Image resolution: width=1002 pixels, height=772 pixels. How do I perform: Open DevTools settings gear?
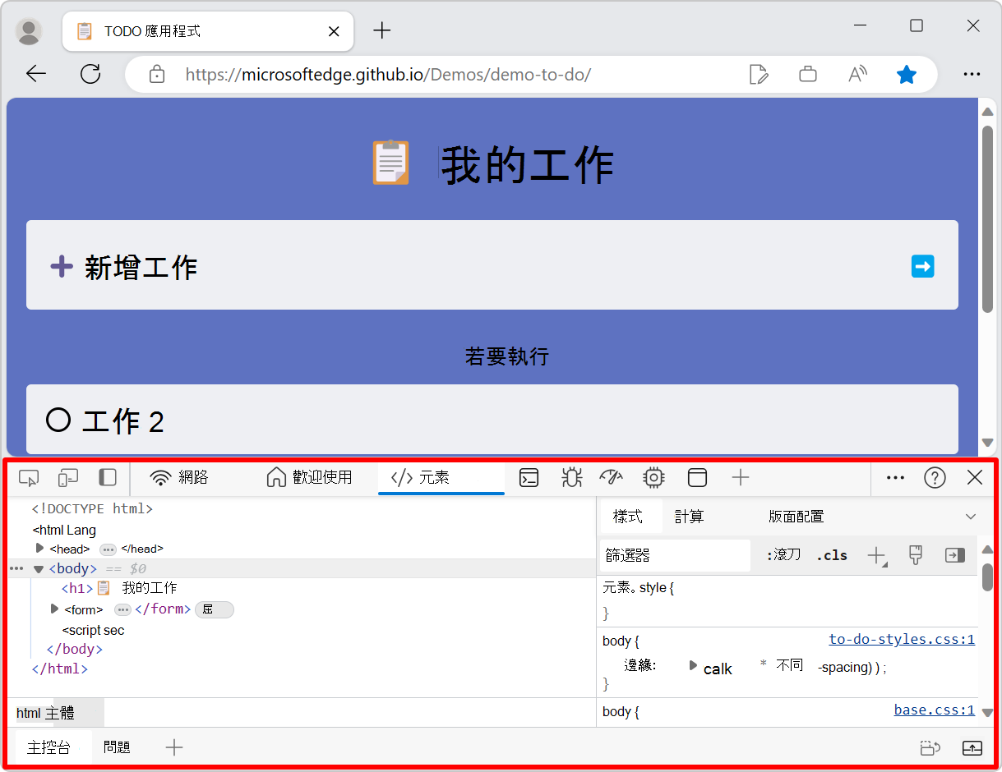653,477
